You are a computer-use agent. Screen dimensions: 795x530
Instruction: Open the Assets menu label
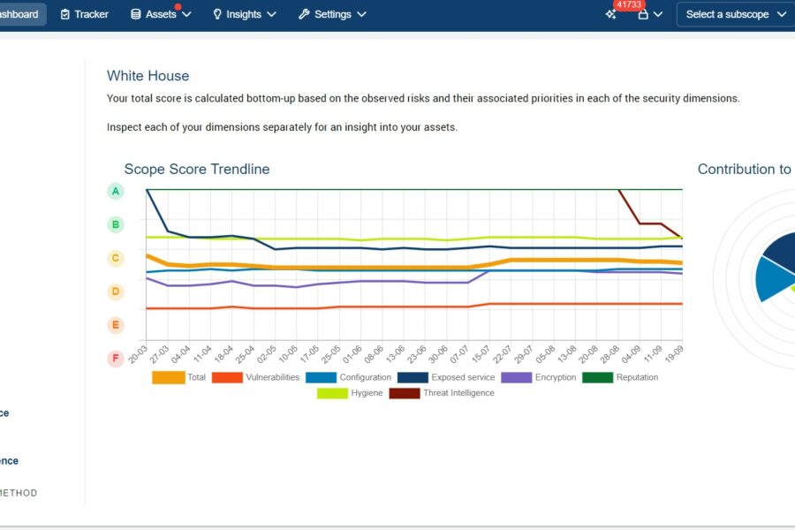161,14
